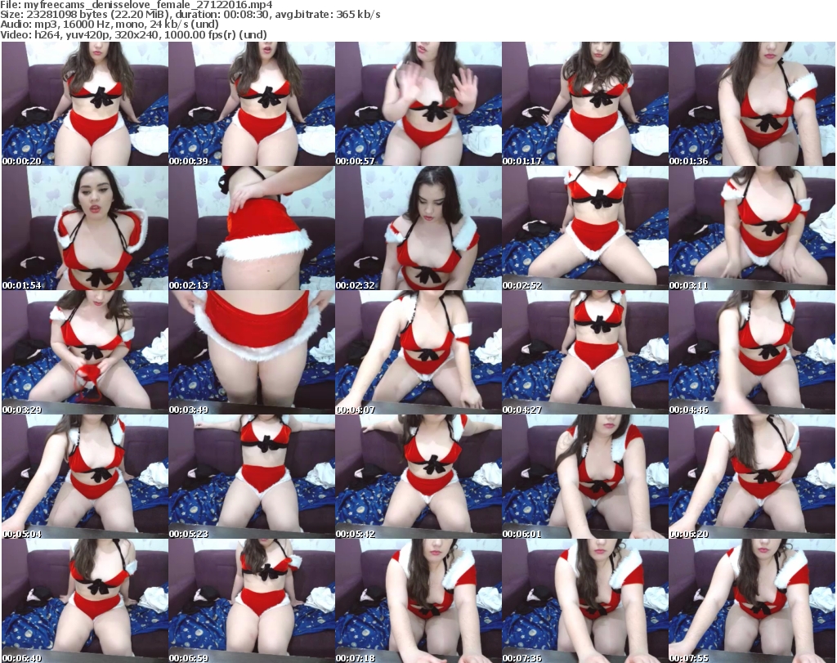Click the frame labeled 00:06:59

coord(251,601)
